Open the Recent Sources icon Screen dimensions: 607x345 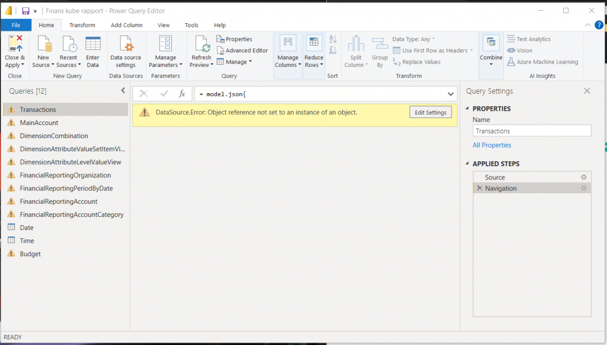tap(69, 43)
